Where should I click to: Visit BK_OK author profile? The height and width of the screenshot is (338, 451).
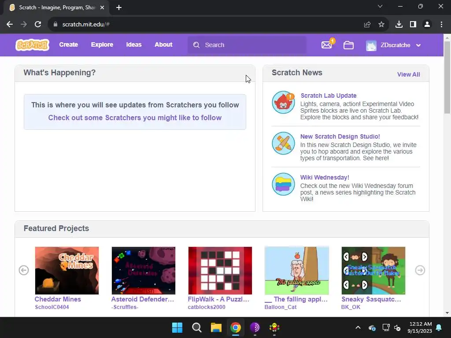[x=351, y=307]
